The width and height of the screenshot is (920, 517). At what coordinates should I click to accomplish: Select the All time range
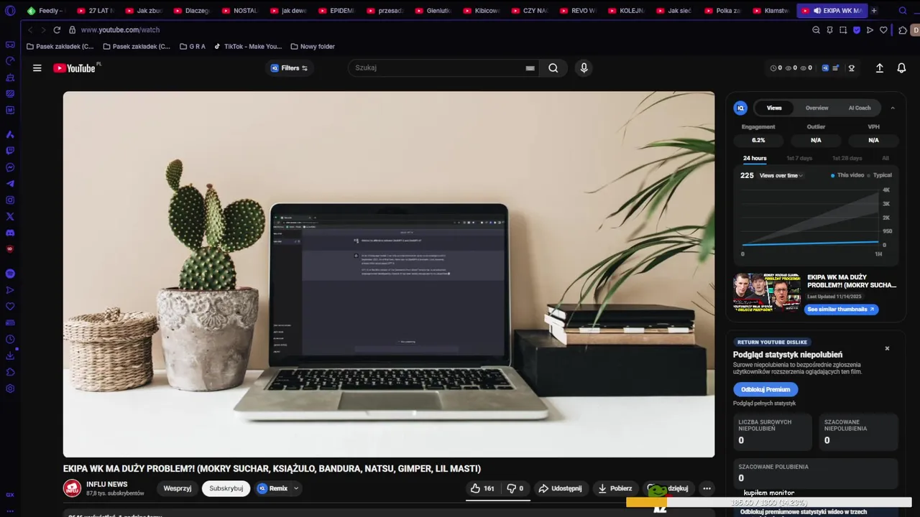885,158
